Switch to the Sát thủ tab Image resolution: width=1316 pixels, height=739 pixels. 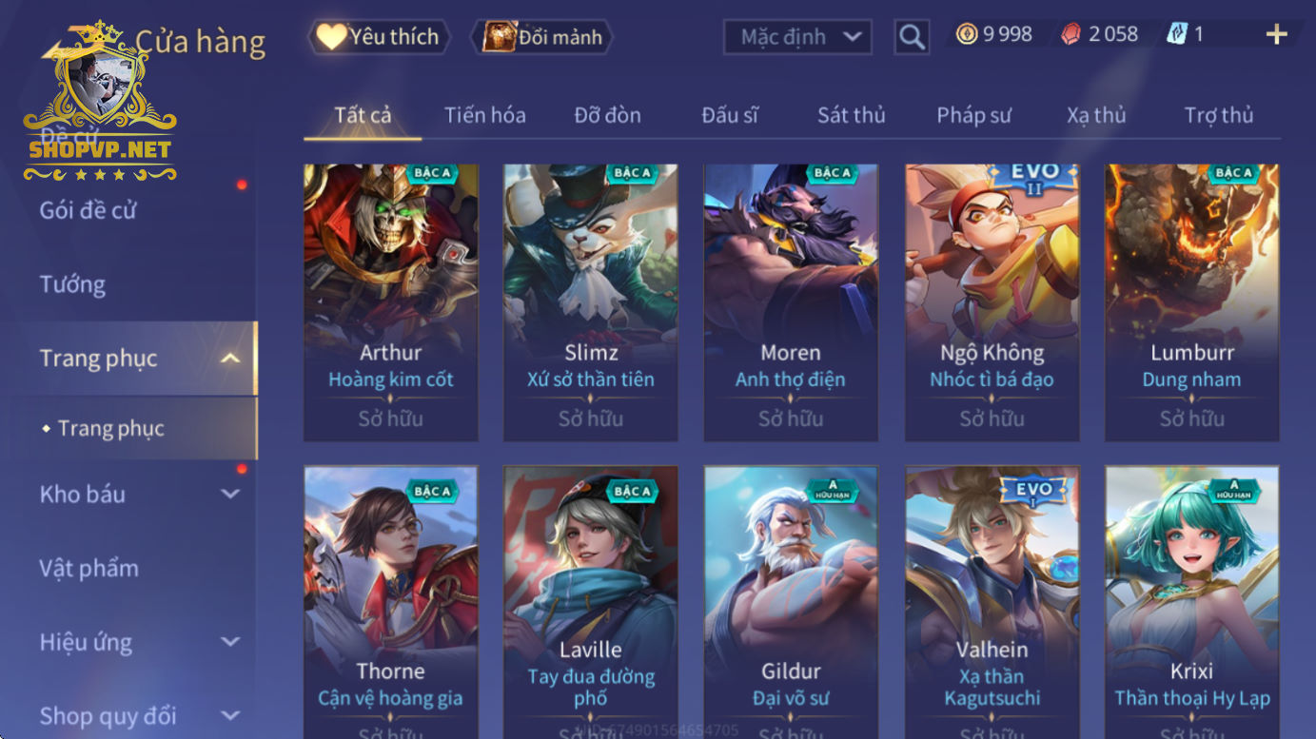pos(851,115)
